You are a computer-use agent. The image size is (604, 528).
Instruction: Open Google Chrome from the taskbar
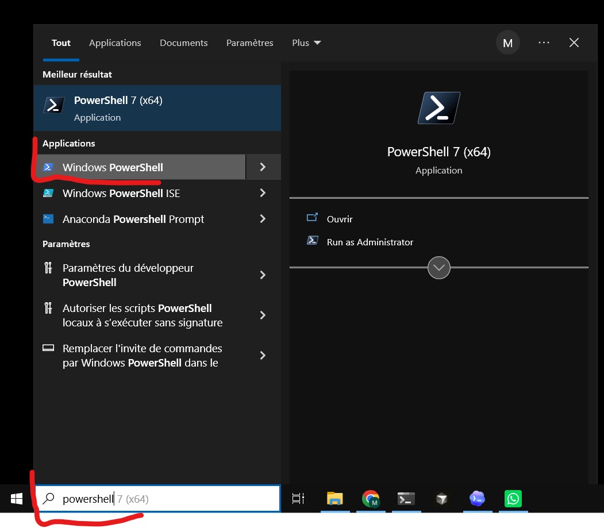(371, 499)
